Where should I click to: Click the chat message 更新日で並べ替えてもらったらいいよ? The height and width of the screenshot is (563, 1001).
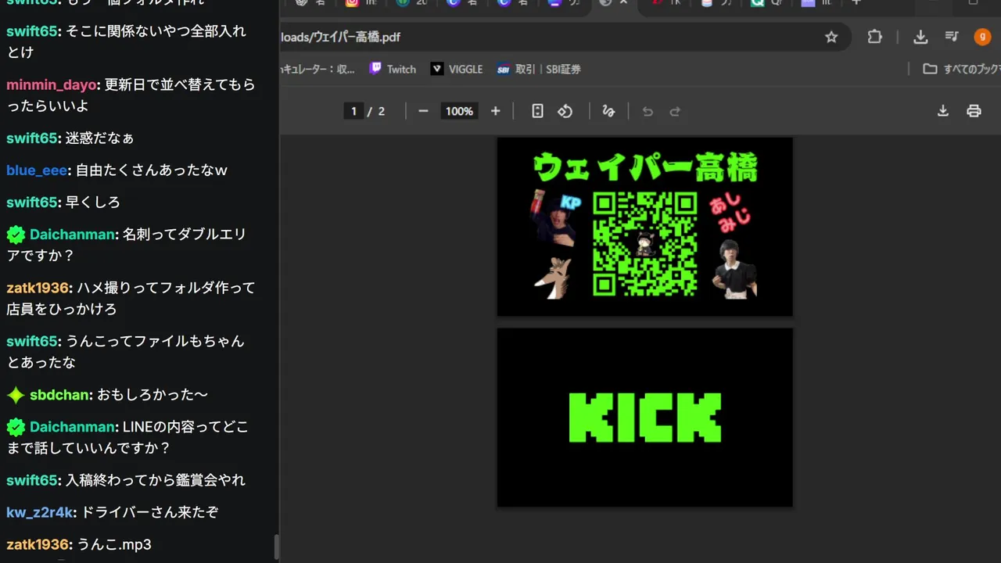[x=131, y=95]
